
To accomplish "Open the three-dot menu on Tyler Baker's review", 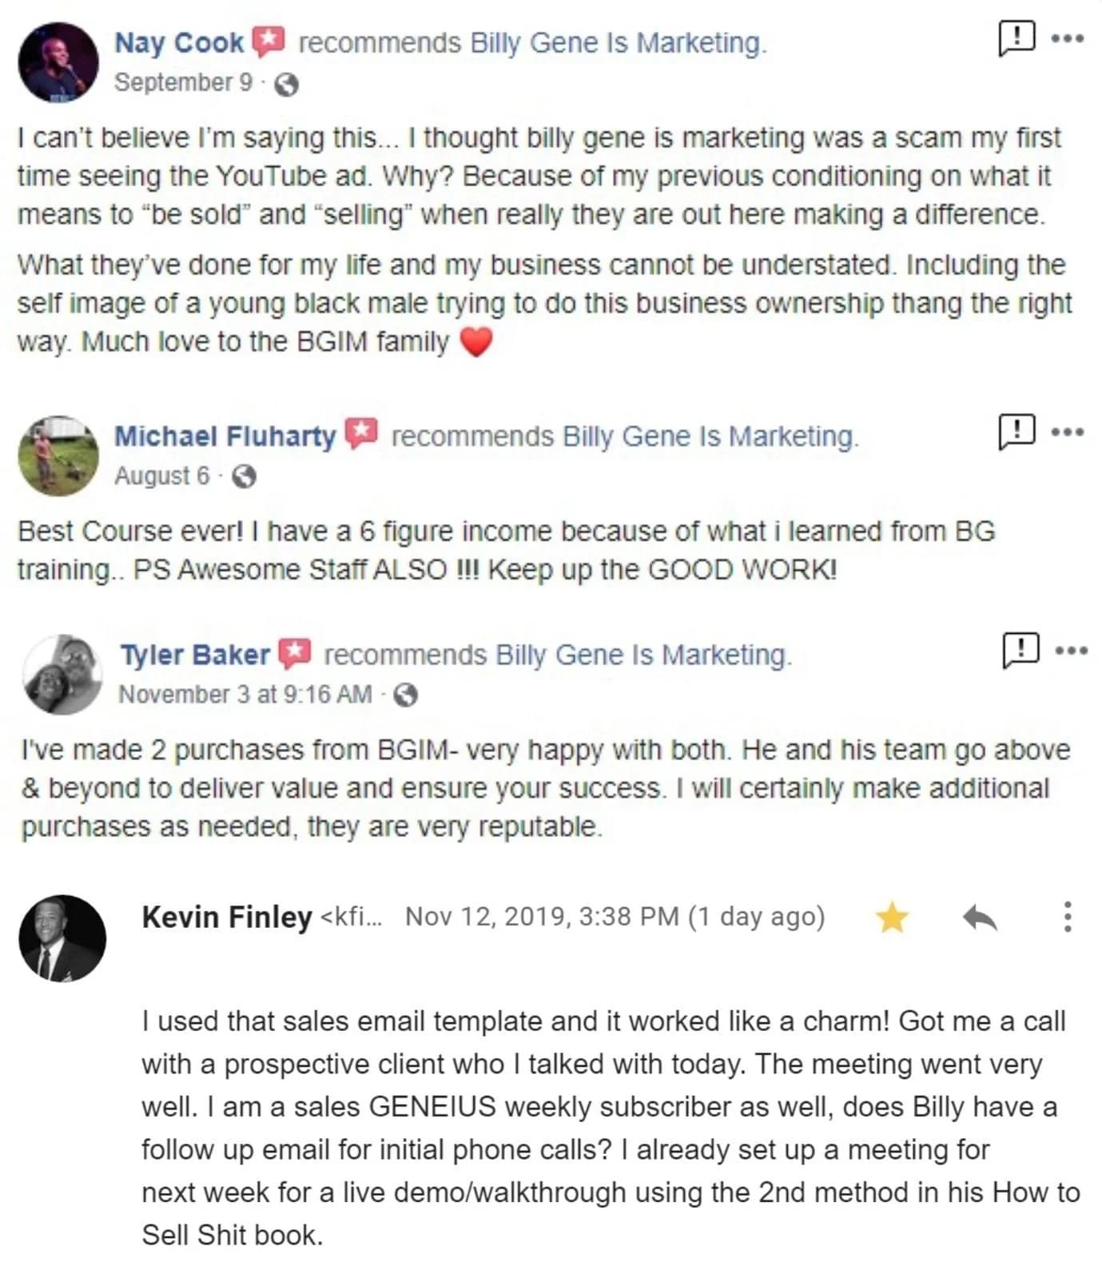I will (1072, 651).
